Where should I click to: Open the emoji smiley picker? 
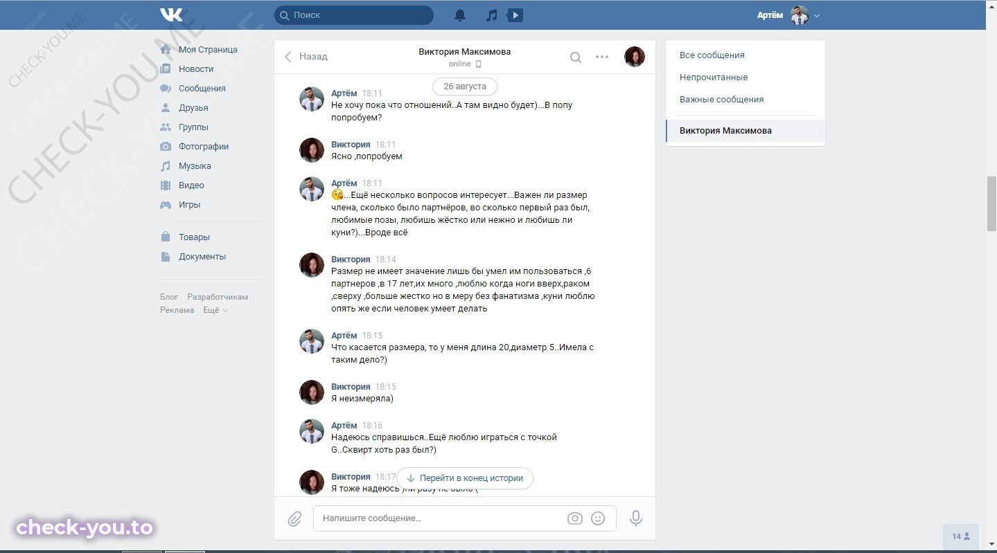[598, 518]
